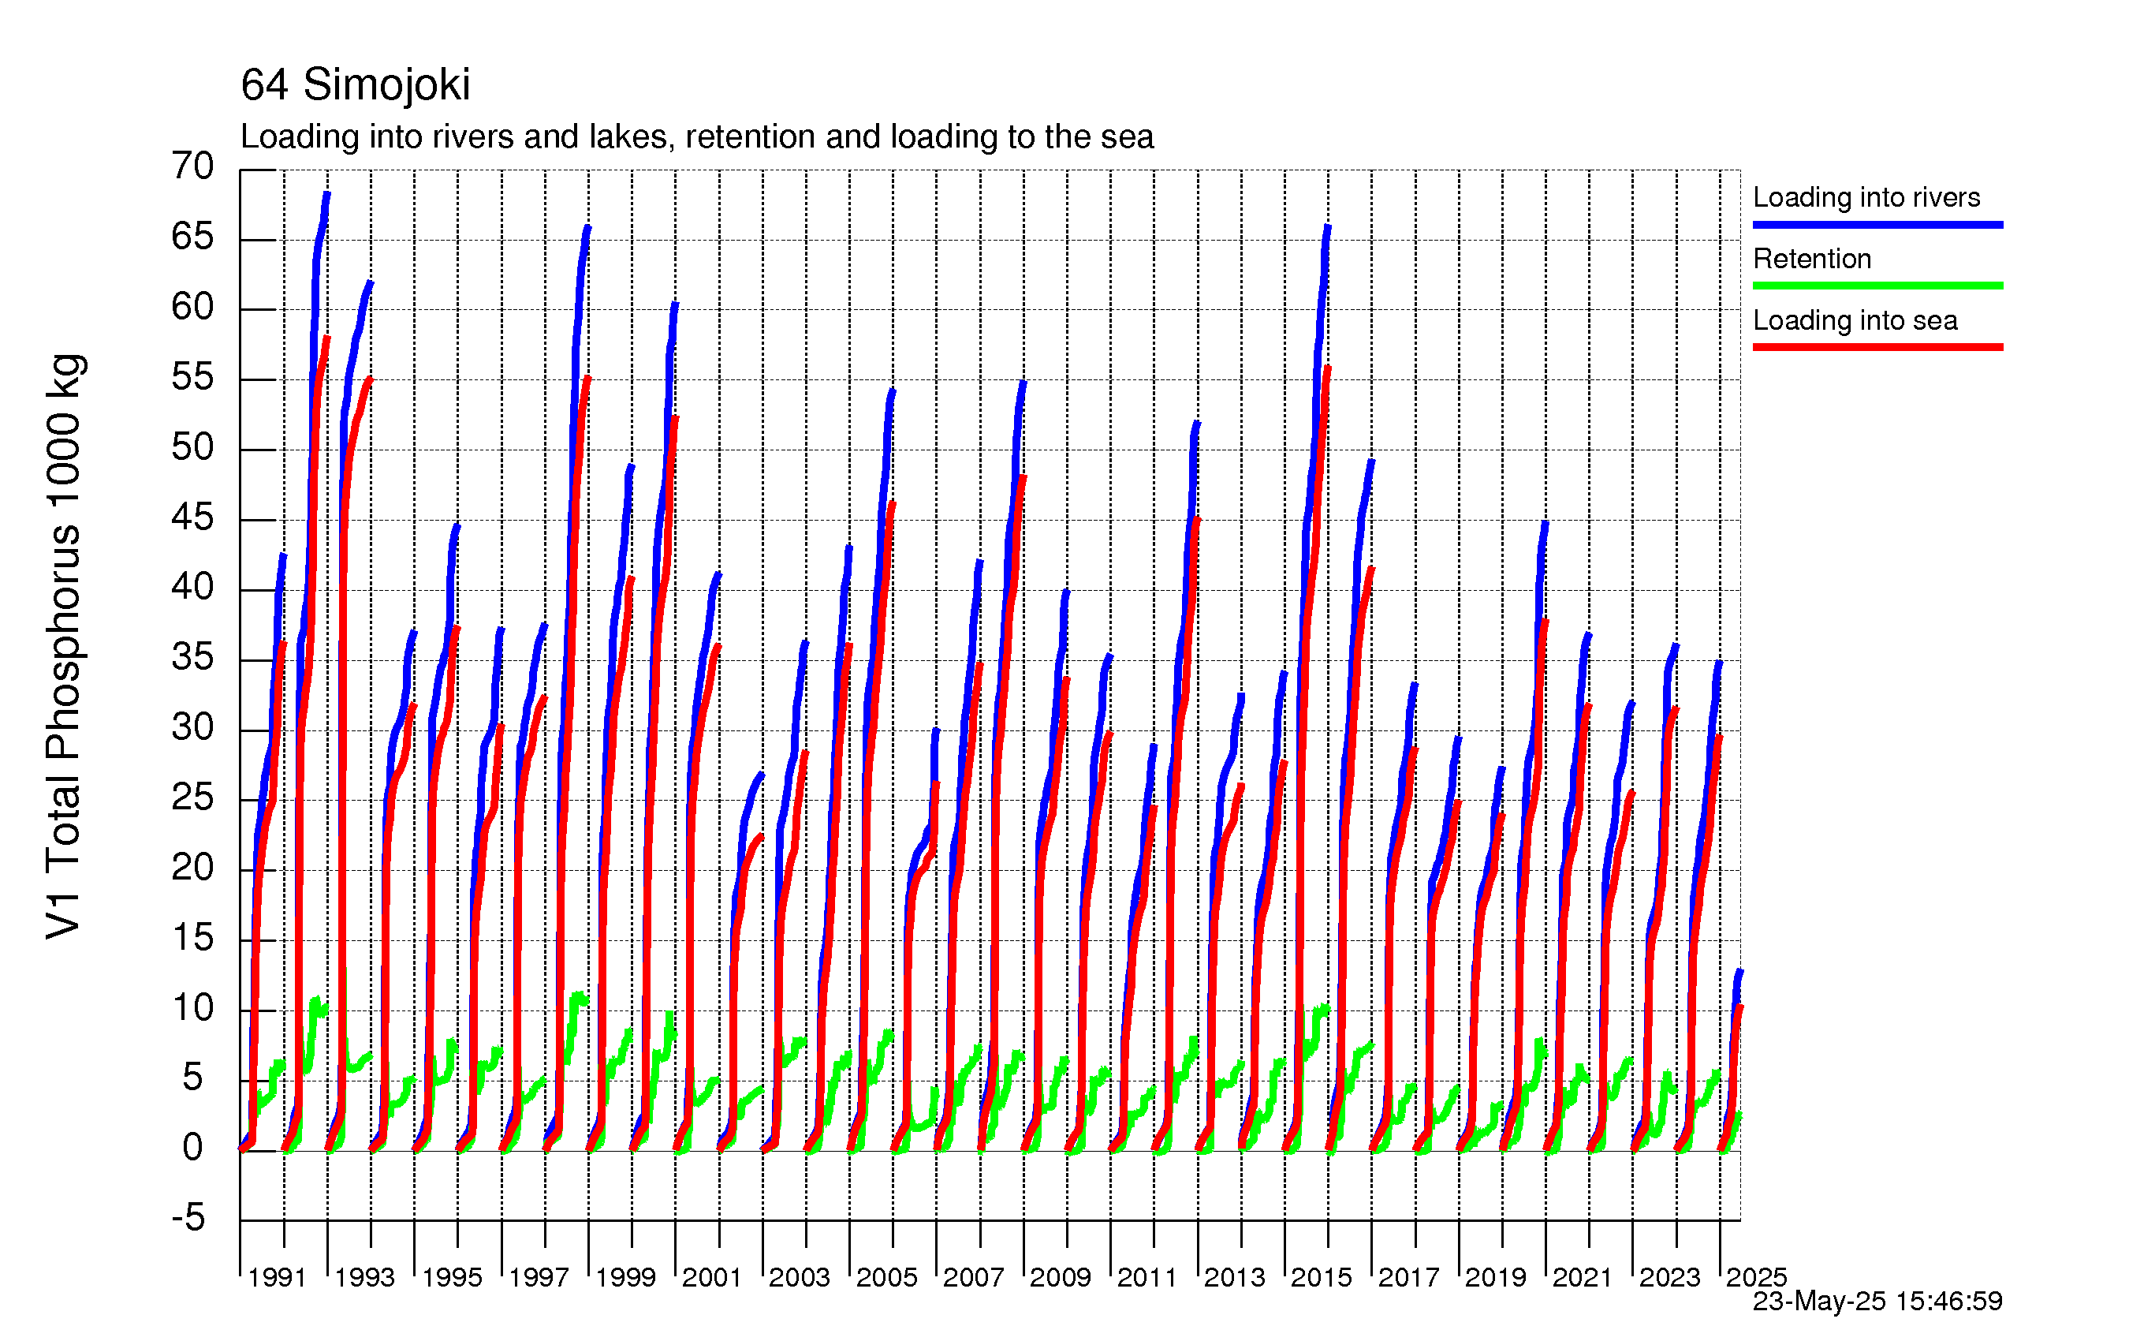Click the x-axis year label 2013
2129x1341 pixels.
click(1234, 1277)
